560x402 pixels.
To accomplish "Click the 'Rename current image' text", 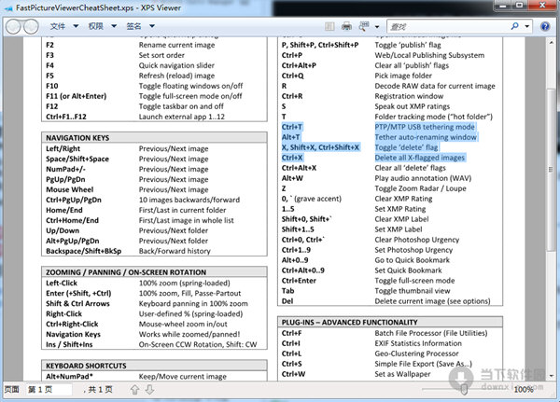I will coord(176,45).
